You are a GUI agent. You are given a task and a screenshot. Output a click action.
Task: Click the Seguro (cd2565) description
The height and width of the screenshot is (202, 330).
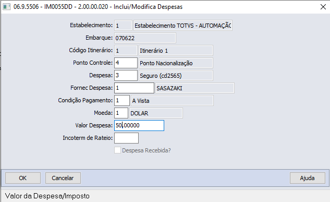[x=176, y=75]
